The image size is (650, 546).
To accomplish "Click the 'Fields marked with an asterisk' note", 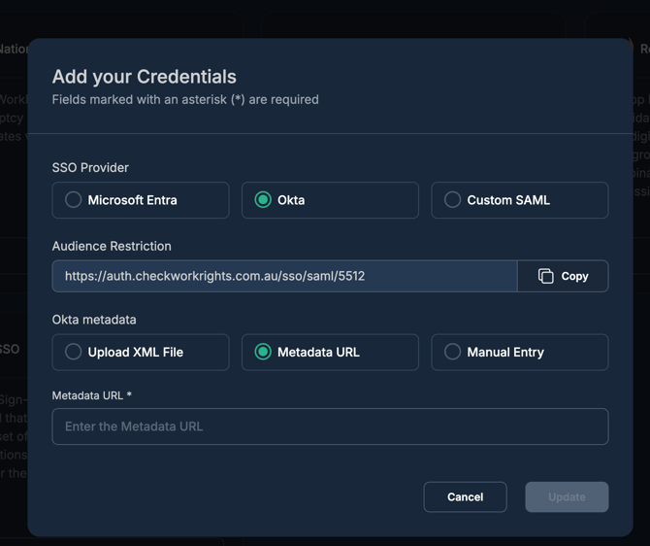I will point(185,100).
